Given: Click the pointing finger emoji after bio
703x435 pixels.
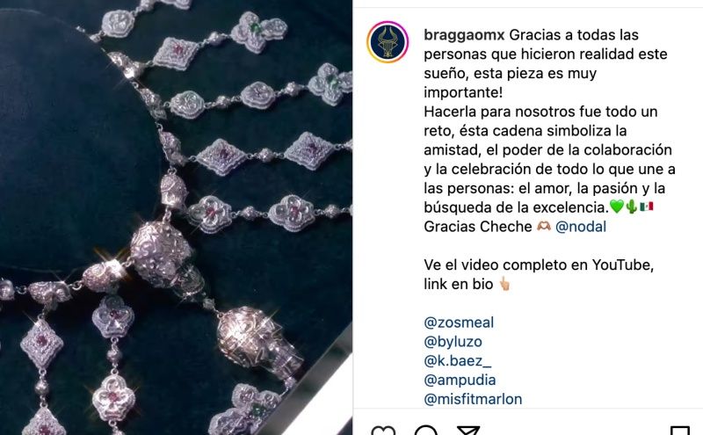Looking at the screenshot, I should [x=504, y=284].
